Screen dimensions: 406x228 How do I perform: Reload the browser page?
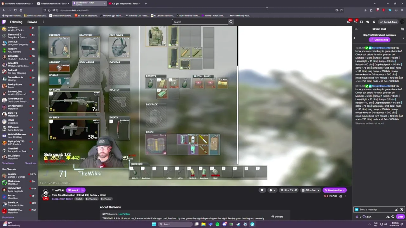(15, 10)
